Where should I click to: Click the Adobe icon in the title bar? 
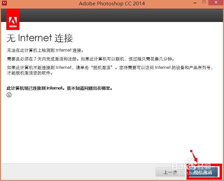click(x=4, y=3)
